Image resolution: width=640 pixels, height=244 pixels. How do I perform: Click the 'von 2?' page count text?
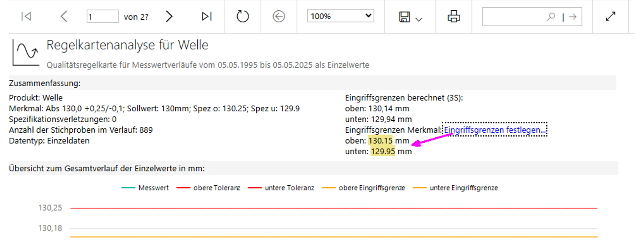pyautogui.click(x=136, y=17)
